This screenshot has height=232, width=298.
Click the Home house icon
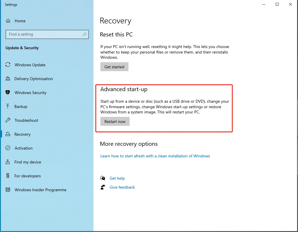click(8, 21)
